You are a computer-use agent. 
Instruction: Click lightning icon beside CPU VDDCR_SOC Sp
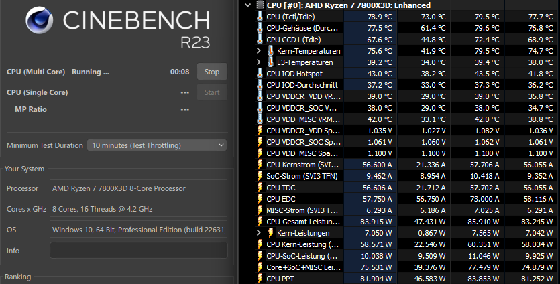pos(260,142)
